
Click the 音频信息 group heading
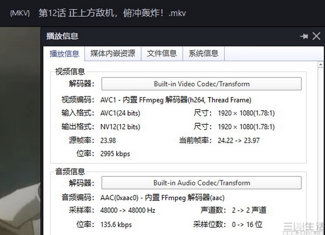pyautogui.click(x=70, y=172)
